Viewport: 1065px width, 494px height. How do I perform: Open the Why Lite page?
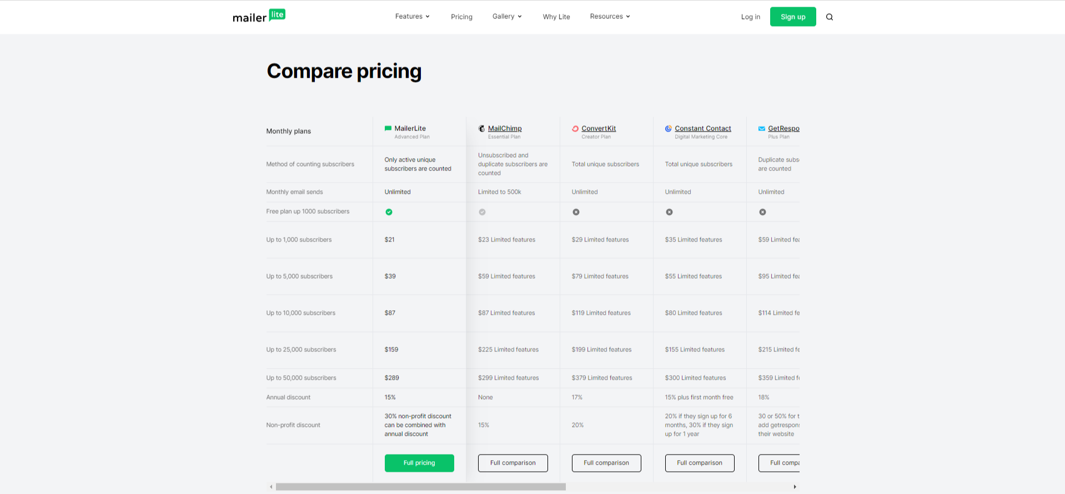(556, 17)
